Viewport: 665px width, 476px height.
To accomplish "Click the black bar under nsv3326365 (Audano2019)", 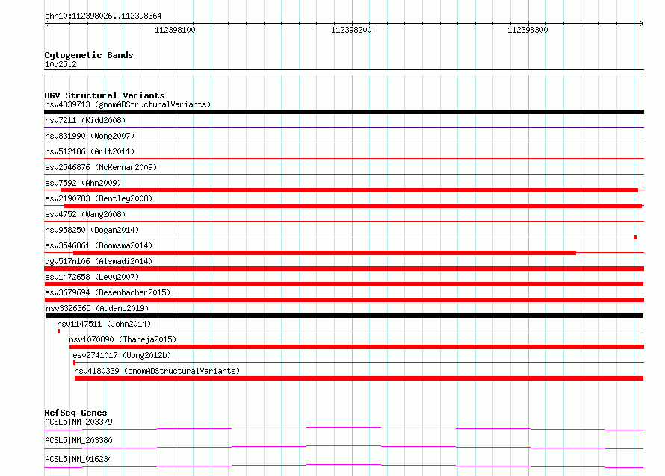I will coord(344,316).
